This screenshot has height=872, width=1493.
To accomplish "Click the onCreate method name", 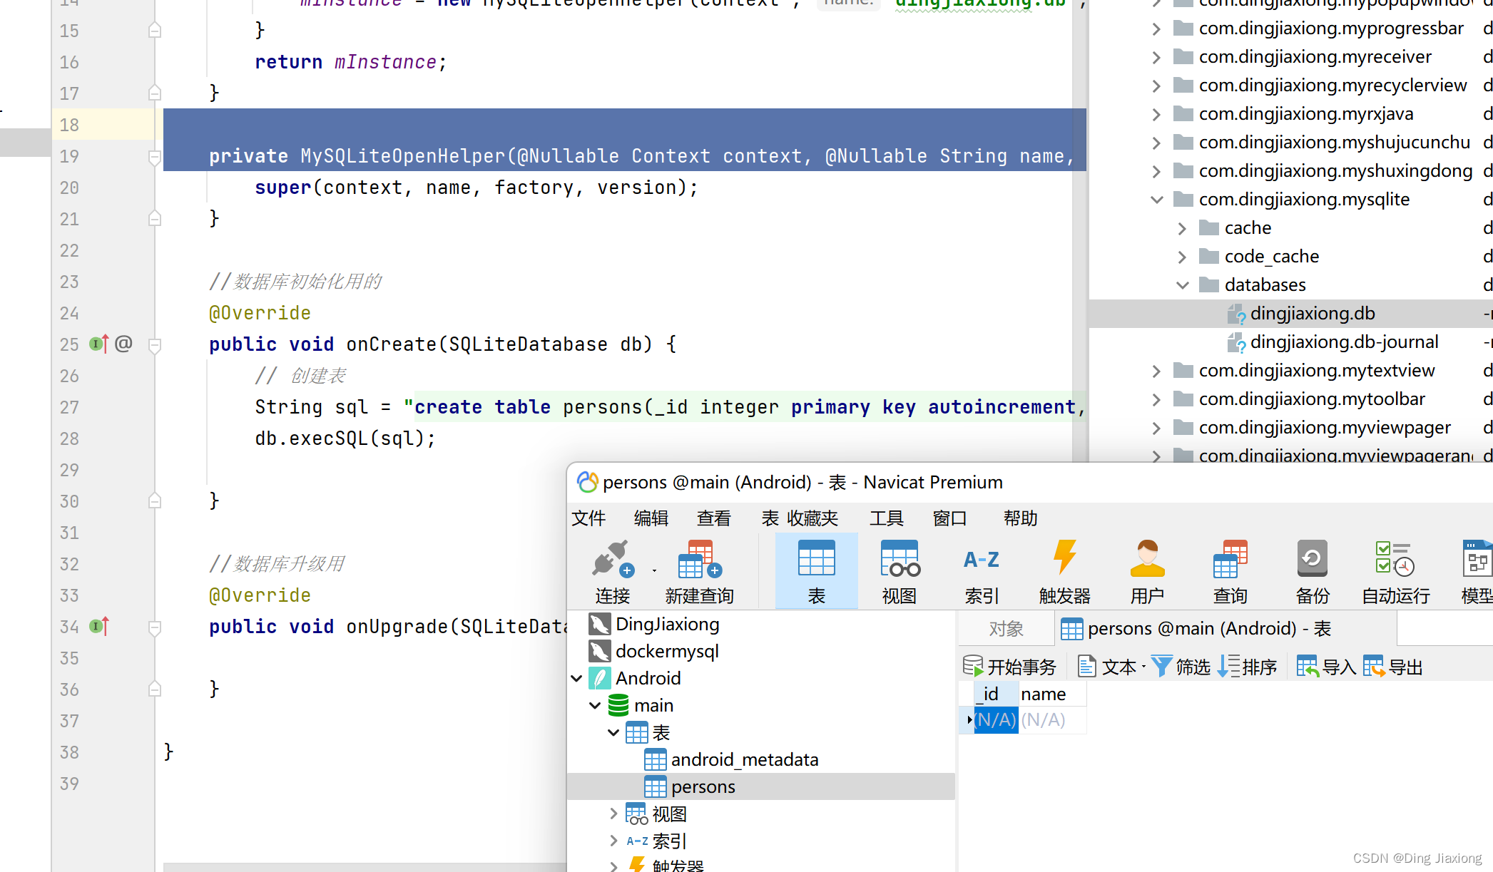I will (391, 344).
